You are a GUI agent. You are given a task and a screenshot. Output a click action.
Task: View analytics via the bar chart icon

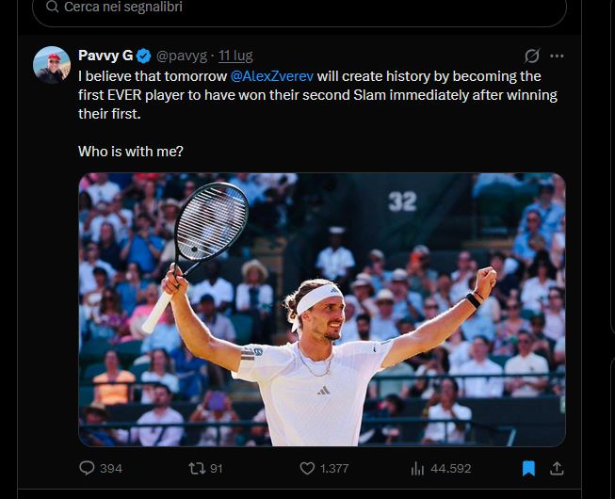tap(417, 468)
